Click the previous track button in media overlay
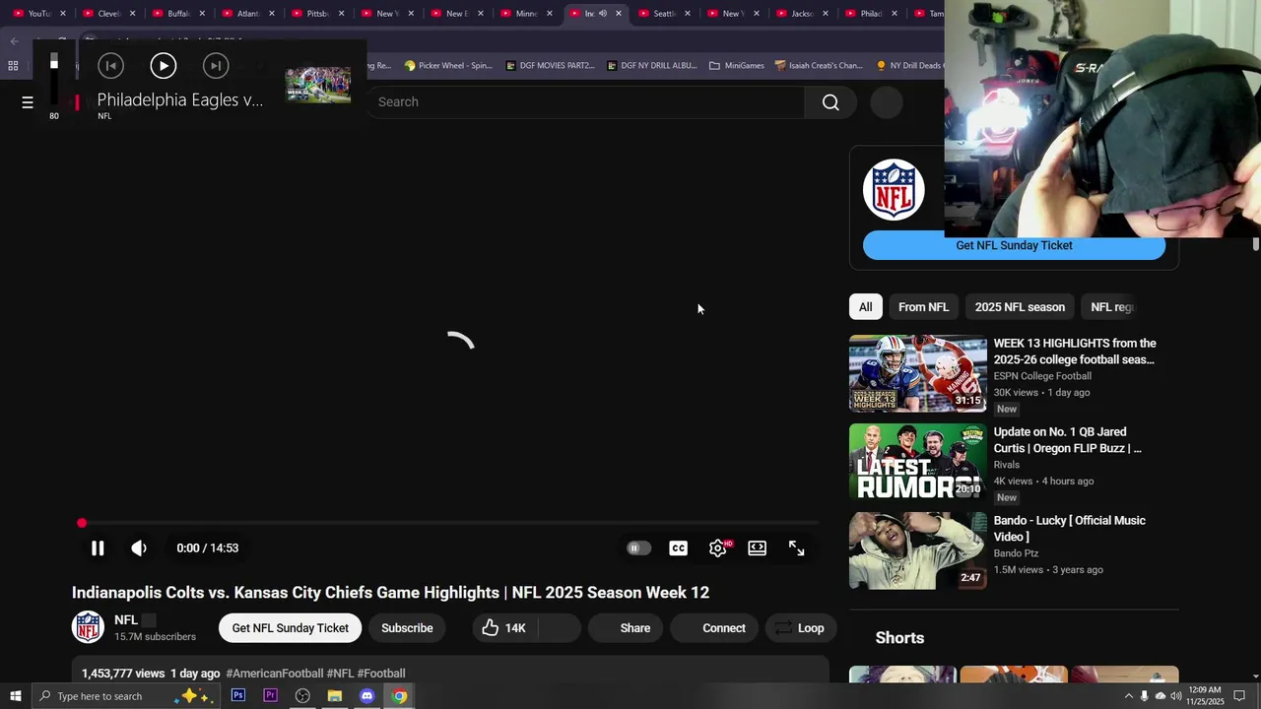Screen dimensions: 1261x709 [110, 66]
